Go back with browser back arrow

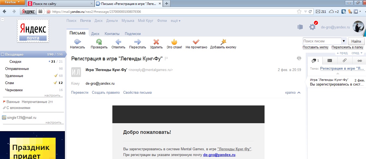4,11
